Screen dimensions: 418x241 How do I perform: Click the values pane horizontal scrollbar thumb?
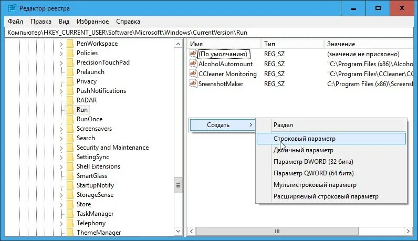coord(277,231)
